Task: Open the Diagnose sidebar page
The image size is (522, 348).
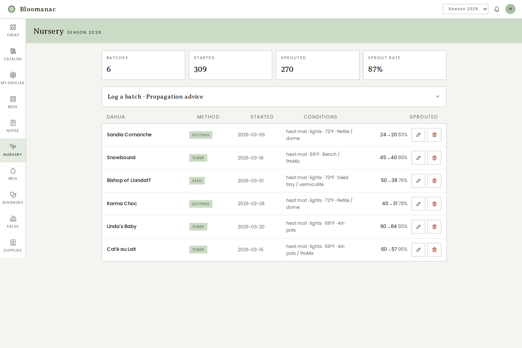Action: (13, 198)
